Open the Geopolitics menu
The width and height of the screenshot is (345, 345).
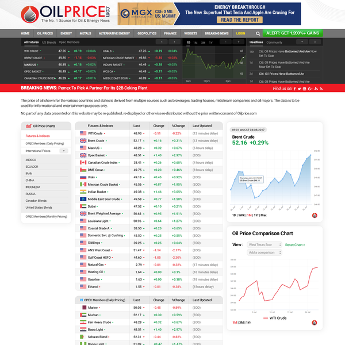147,33
